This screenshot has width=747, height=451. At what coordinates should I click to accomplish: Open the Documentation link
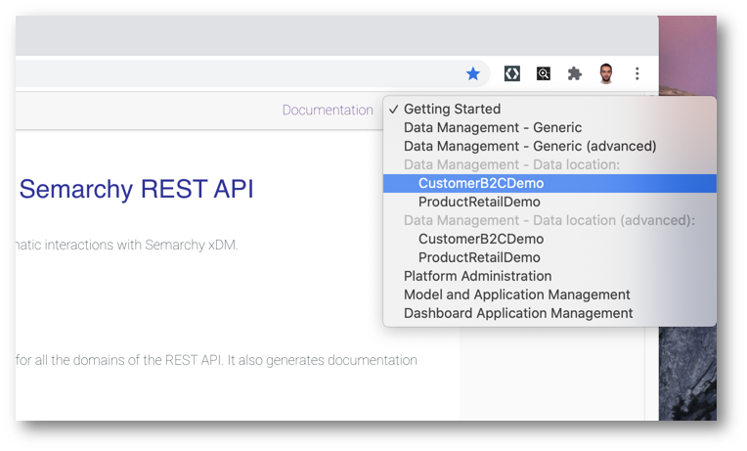click(x=328, y=110)
